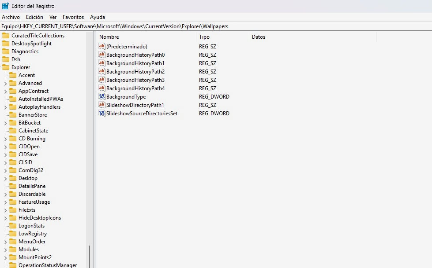
Task: Select the BackgroundHistoryPath1 value icon
Action: point(102,63)
